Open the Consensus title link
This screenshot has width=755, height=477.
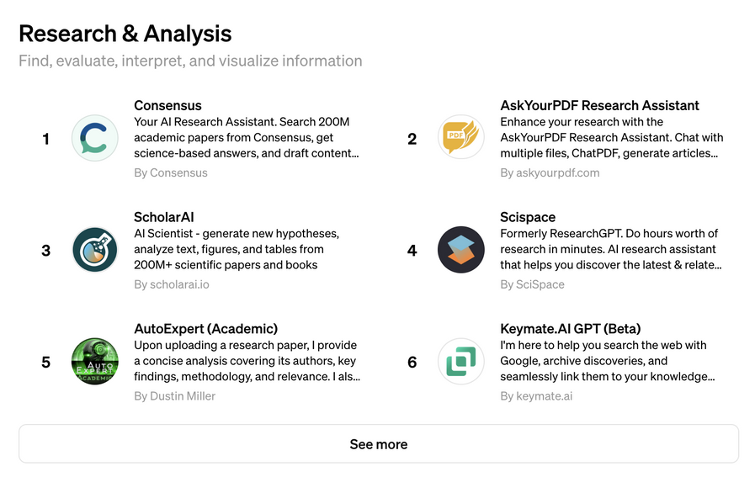click(x=167, y=105)
